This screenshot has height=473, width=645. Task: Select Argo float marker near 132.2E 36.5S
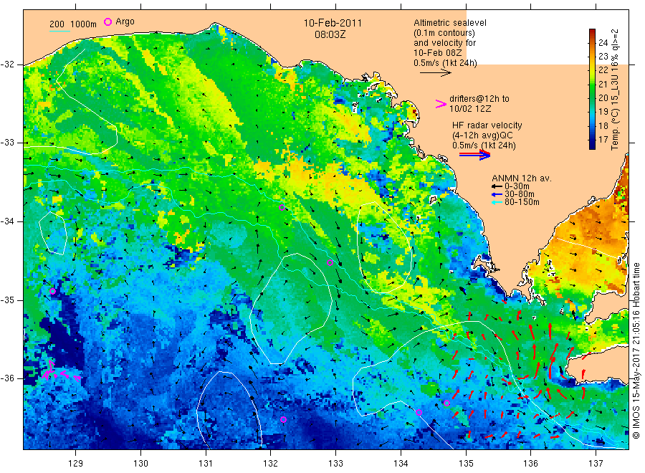[283, 419]
